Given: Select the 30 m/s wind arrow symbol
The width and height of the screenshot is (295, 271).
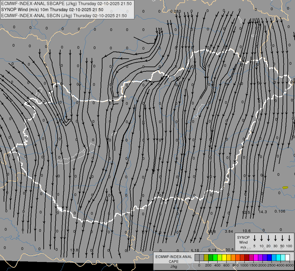Looking at the screenshot, I should pyautogui.click(x=275, y=238).
